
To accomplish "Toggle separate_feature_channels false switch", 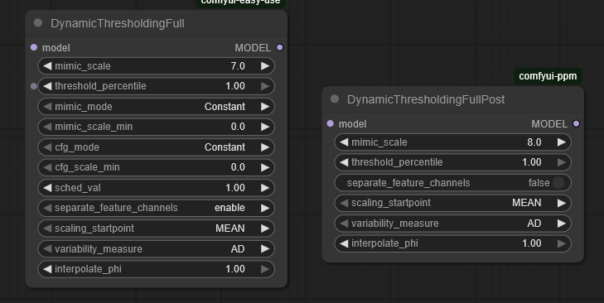I will point(558,182).
